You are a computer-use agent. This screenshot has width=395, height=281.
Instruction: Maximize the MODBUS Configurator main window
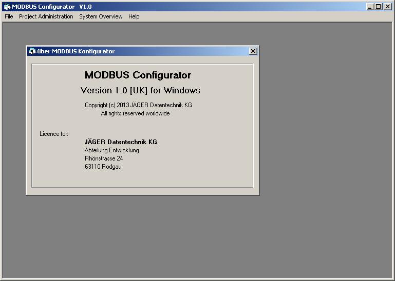(x=379, y=7)
